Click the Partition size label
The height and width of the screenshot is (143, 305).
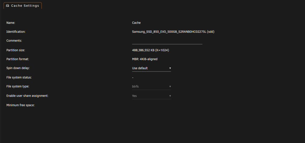(x=16, y=50)
